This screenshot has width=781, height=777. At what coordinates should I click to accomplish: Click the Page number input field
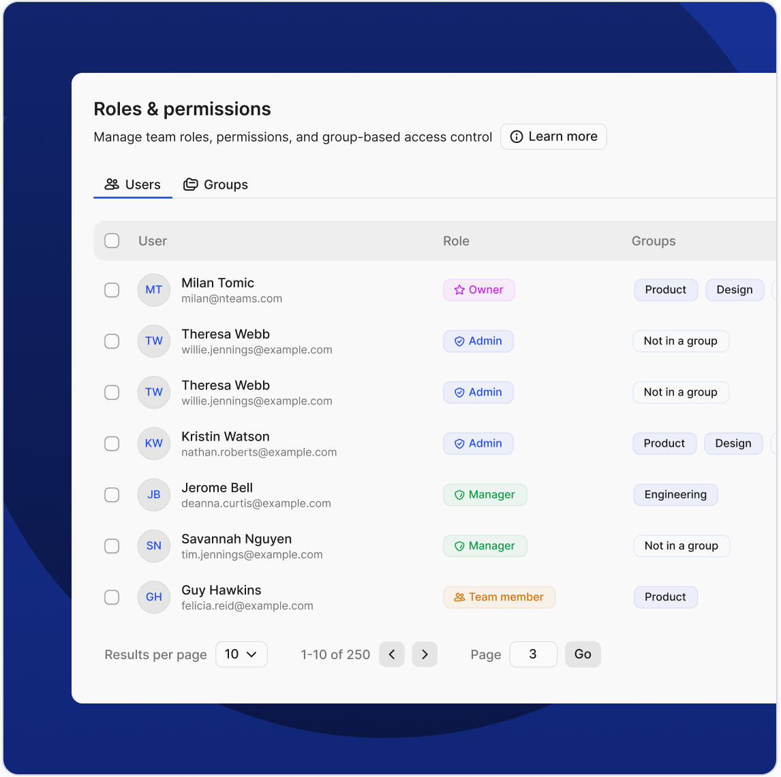[x=533, y=654]
